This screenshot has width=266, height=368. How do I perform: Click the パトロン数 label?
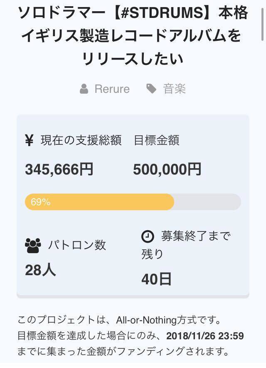coord(77,245)
